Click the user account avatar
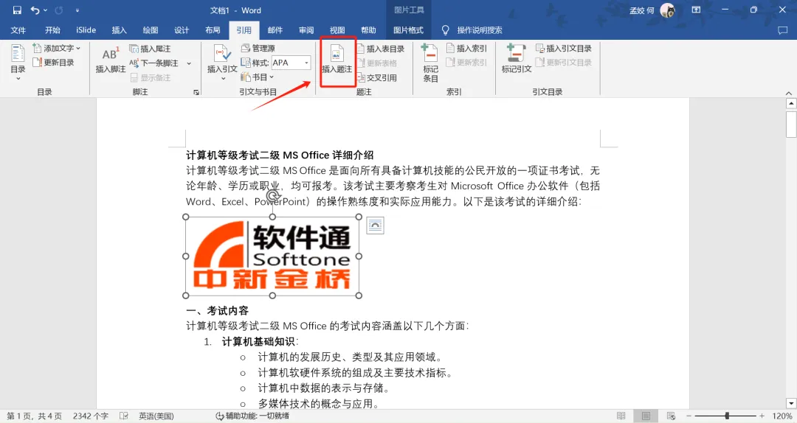Viewport: 797px width, 423px height. point(667,10)
